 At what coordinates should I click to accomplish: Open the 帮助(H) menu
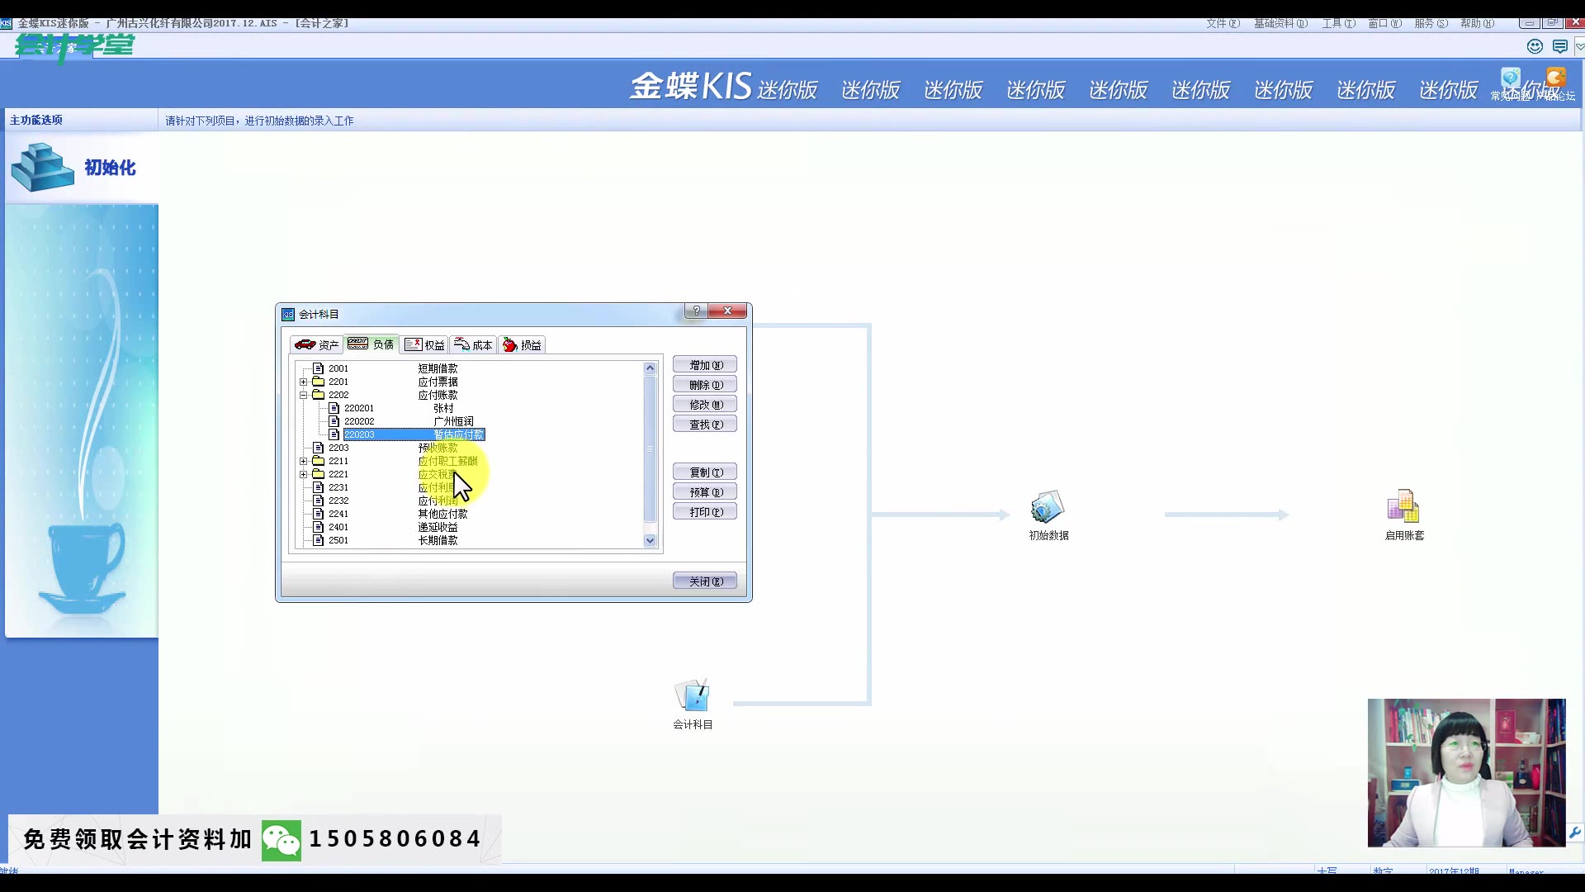pyautogui.click(x=1478, y=23)
